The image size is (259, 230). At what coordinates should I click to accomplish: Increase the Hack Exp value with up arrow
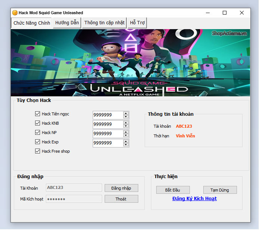point(126,142)
